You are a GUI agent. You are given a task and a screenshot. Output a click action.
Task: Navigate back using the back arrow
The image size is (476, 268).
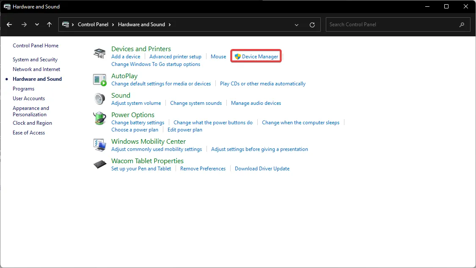point(9,25)
